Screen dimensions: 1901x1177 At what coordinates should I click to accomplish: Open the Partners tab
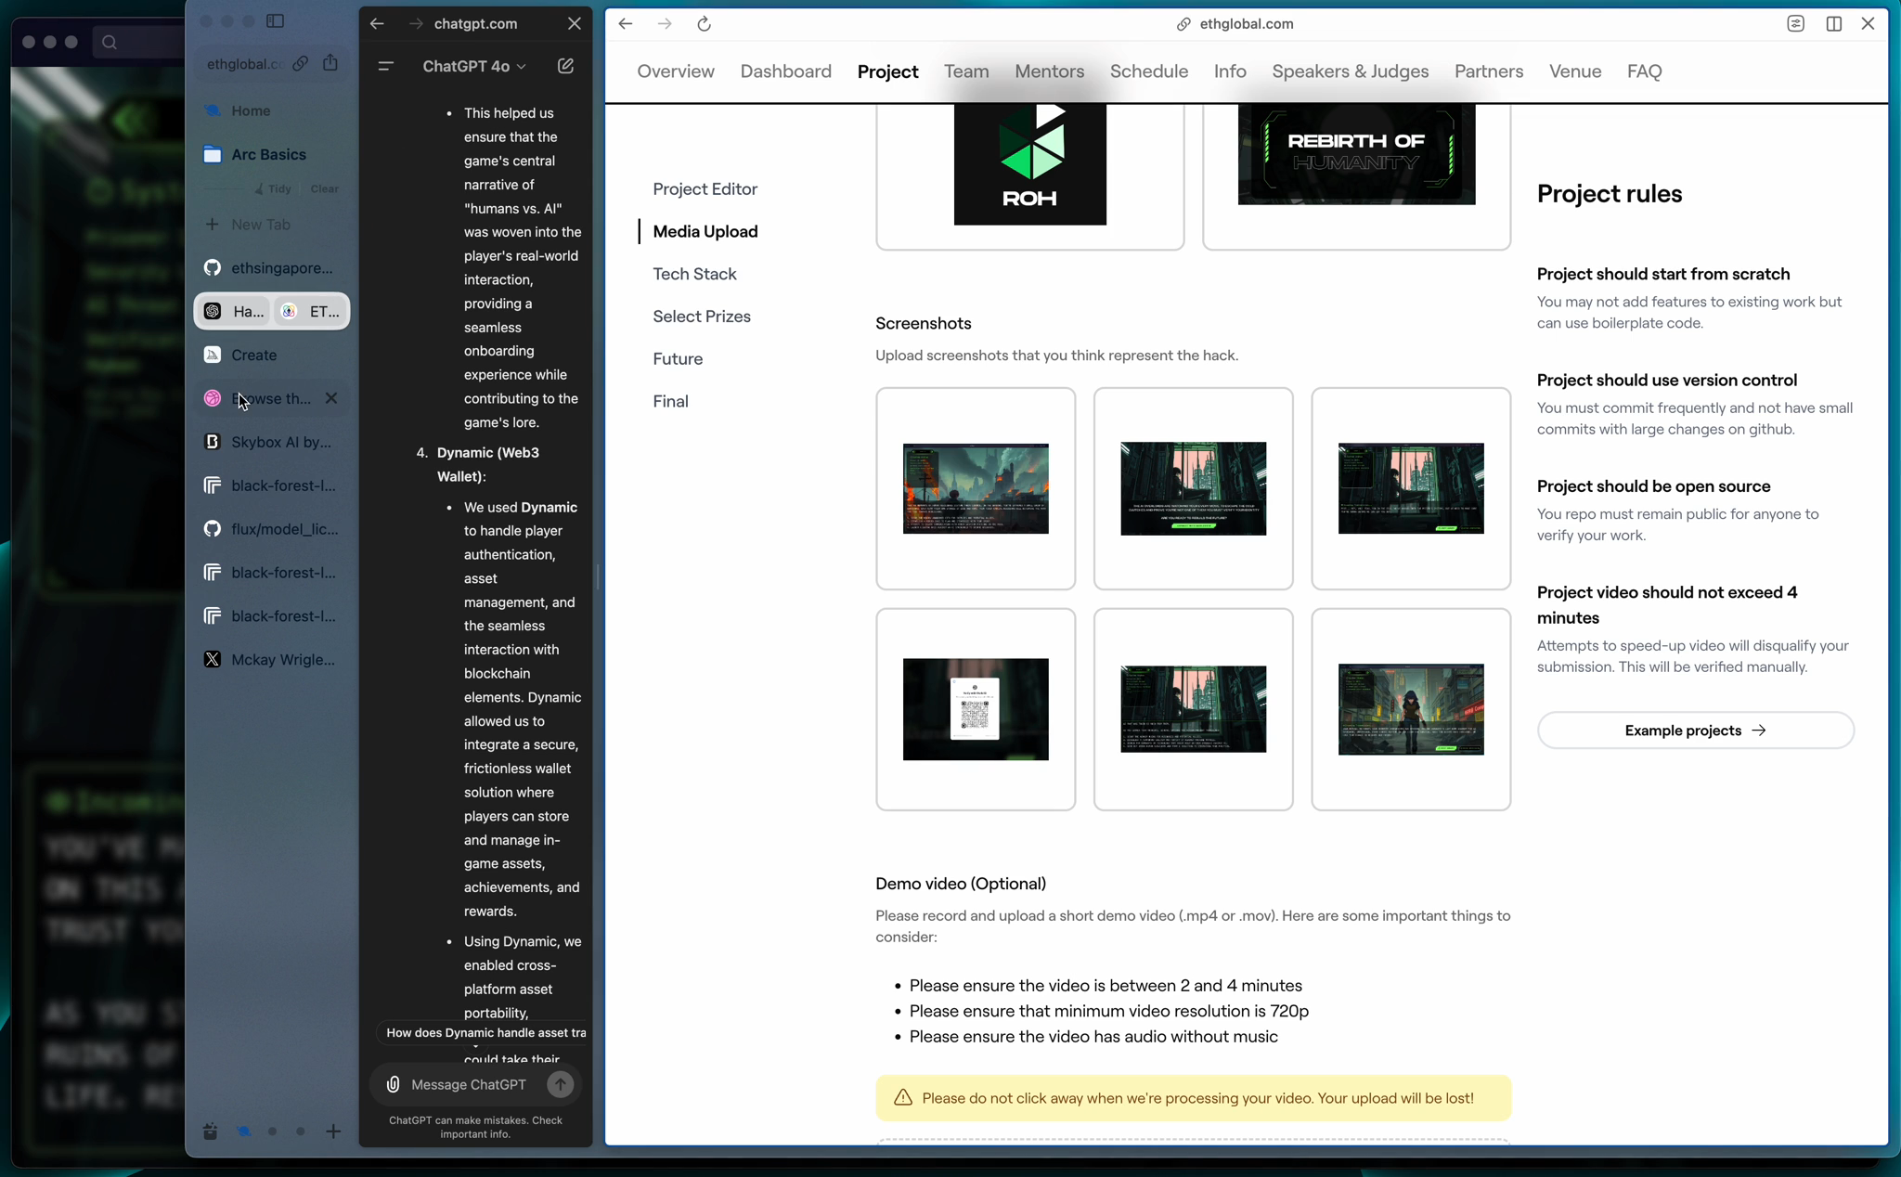point(1489,71)
